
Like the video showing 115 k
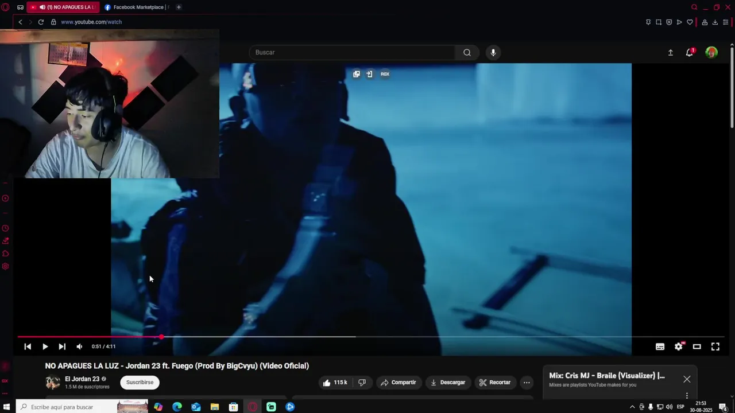tap(335, 383)
